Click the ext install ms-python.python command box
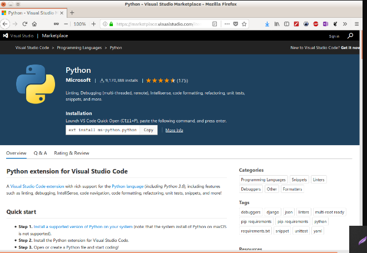This screenshot has height=253, width=367. coord(102,130)
